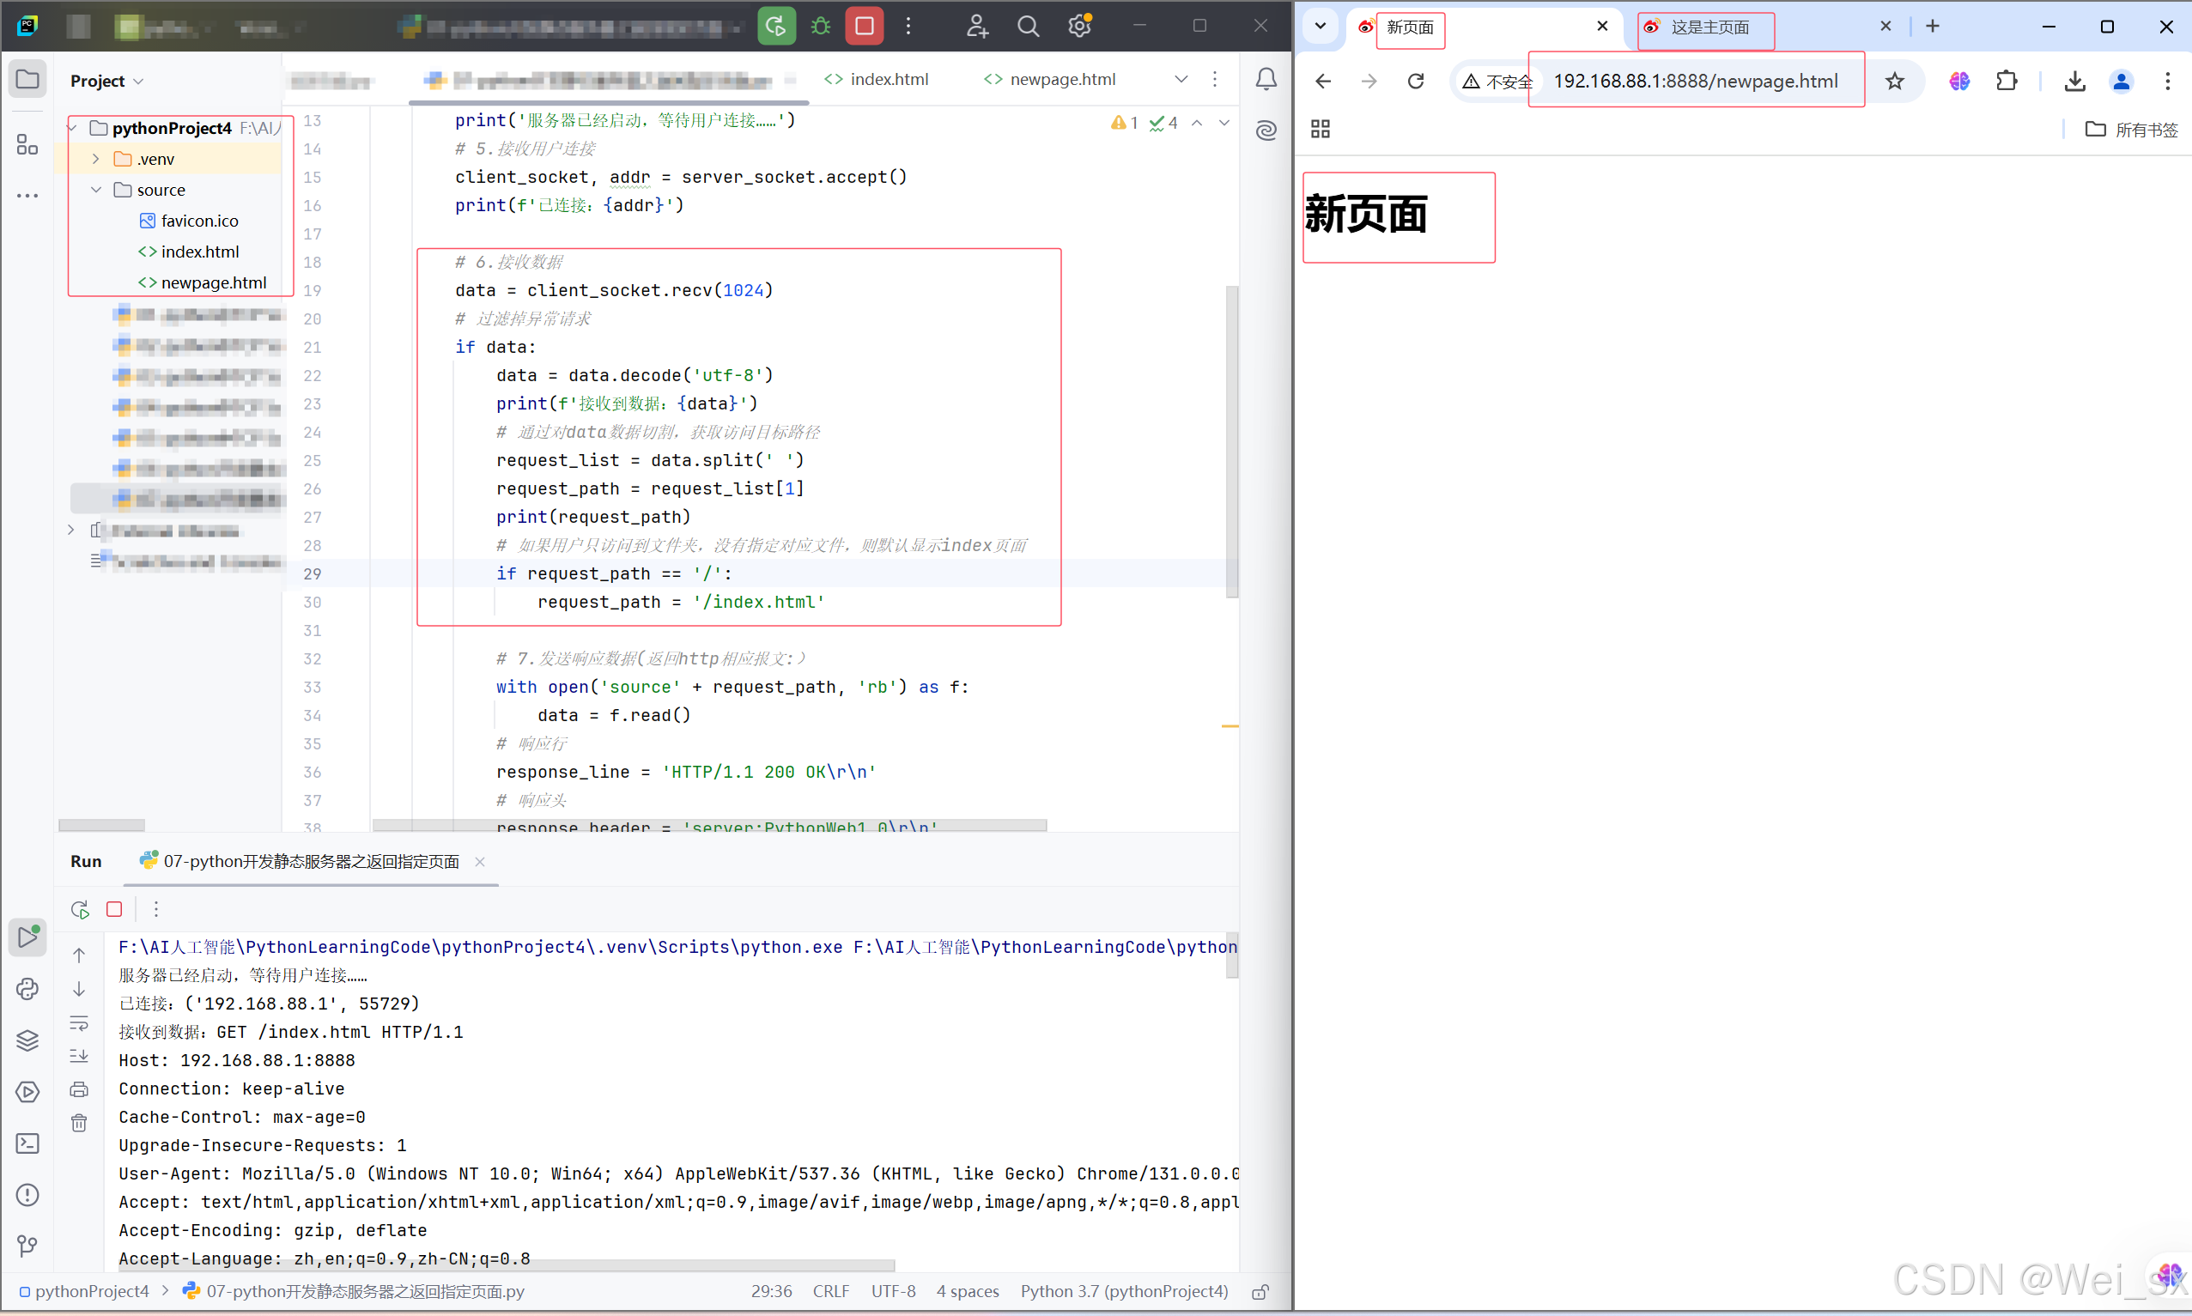Open the Python Console tool window
2192x1316 pixels.
coord(27,989)
